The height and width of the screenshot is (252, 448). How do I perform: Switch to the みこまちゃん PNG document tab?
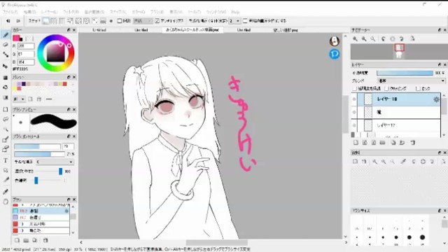click(x=192, y=29)
